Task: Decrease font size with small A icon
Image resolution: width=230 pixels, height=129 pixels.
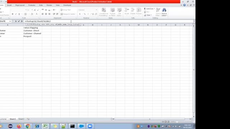Action: pyautogui.click(x=38, y=10)
